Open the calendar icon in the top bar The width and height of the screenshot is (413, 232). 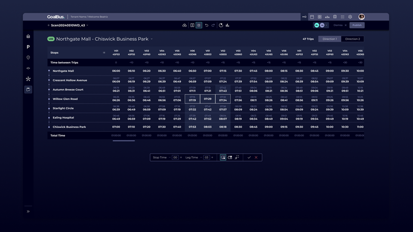click(x=312, y=17)
